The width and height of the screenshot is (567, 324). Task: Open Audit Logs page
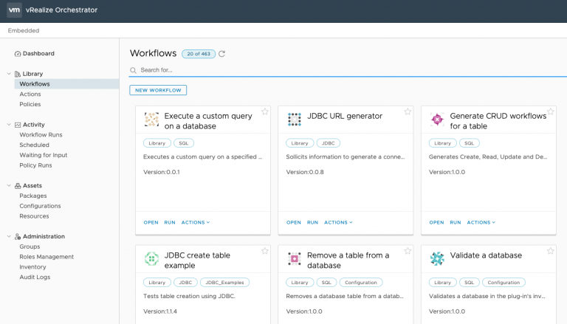(35, 277)
